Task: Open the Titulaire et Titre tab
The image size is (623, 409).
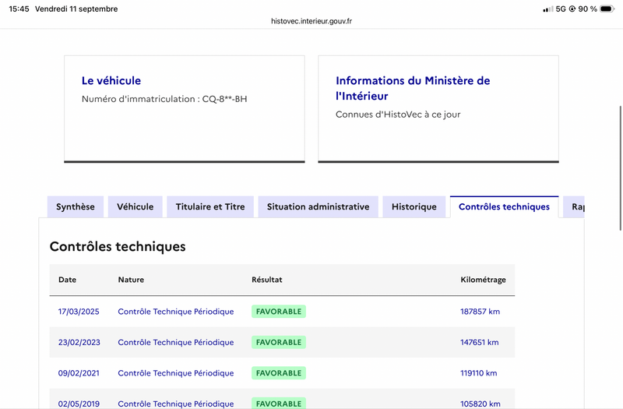Action: pos(210,206)
